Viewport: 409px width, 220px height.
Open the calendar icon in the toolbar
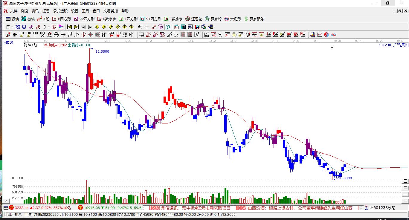[176, 27]
